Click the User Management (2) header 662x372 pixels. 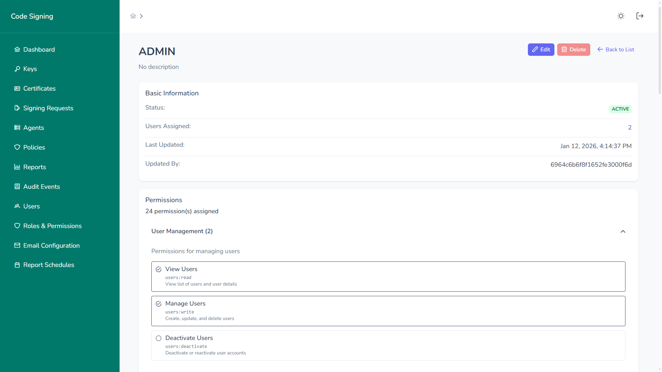coord(182,231)
